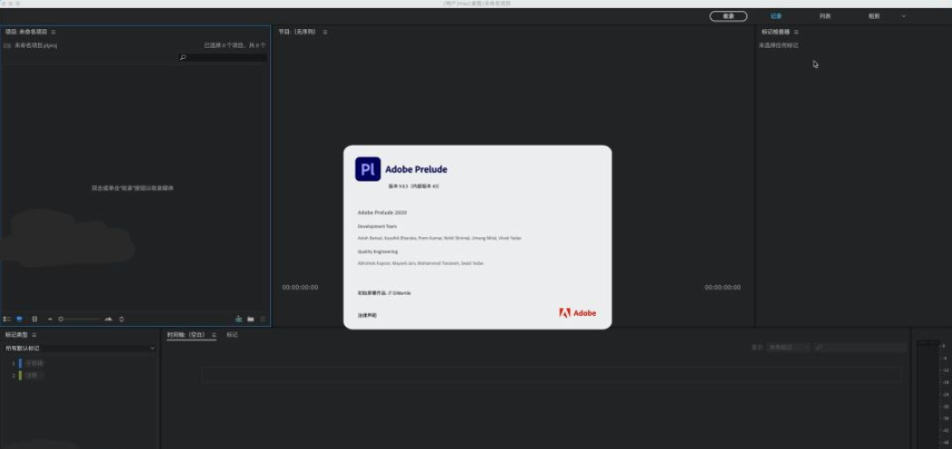Click the blue marker type swatch

20,363
